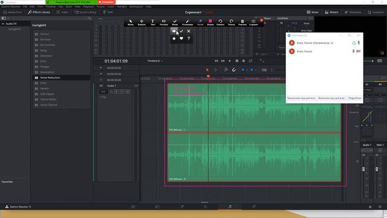Open the Fairlight page
The height and width of the screenshot is (218, 387).
(x=230, y=206)
